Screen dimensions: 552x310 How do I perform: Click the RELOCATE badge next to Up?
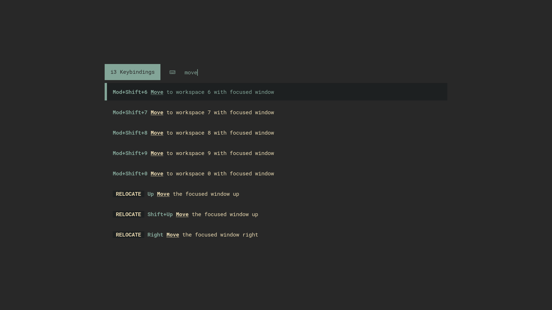[128, 194]
